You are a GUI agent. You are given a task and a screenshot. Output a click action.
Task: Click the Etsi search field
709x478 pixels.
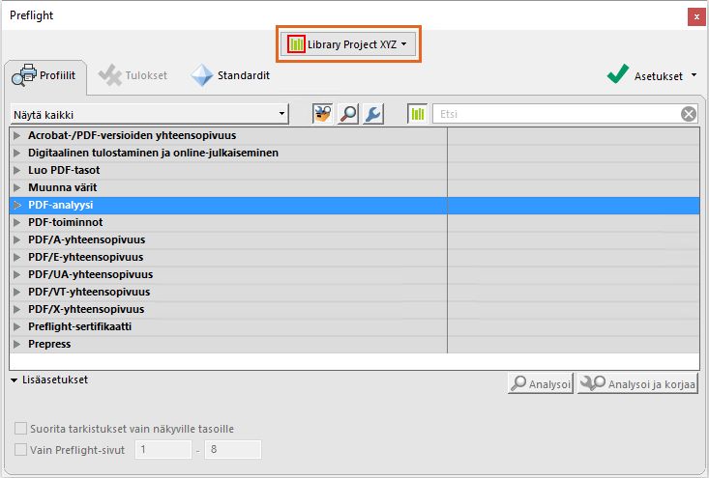pyautogui.click(x=556, y=114)
